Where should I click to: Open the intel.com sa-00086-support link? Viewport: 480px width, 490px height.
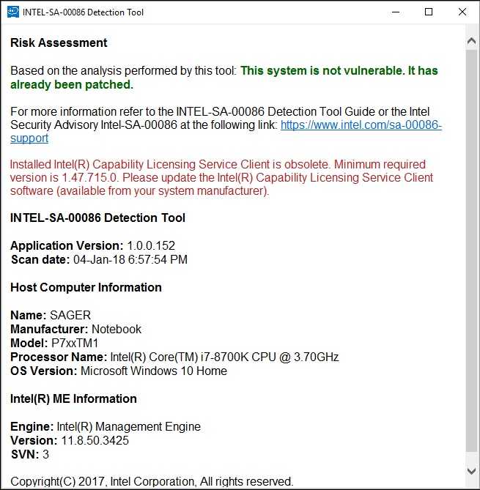(361, 125)
